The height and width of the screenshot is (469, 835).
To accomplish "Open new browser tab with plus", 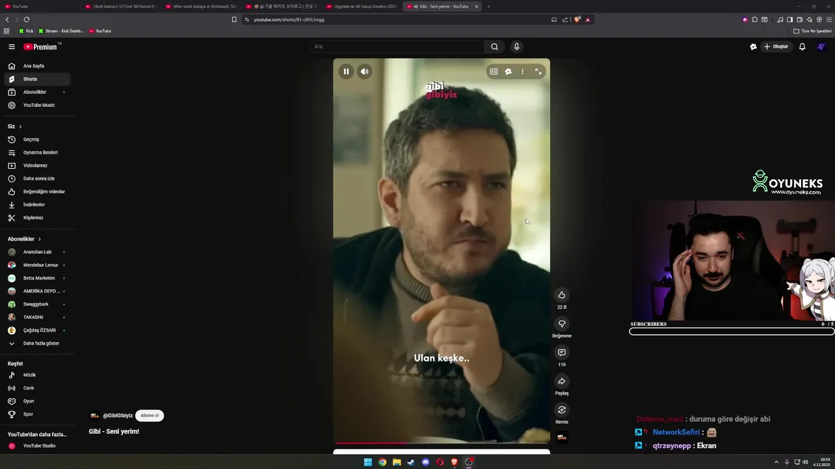I will click(x=489, y=7).
